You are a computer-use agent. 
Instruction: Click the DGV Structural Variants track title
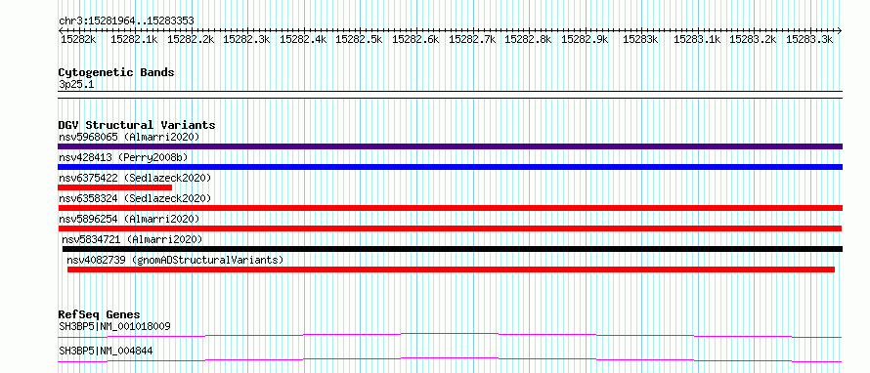point(137,125)
